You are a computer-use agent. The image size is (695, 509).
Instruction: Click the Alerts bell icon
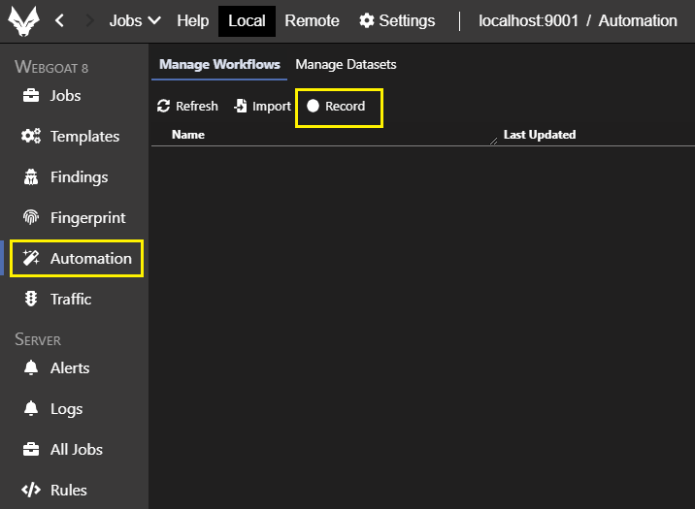[31, 367]
